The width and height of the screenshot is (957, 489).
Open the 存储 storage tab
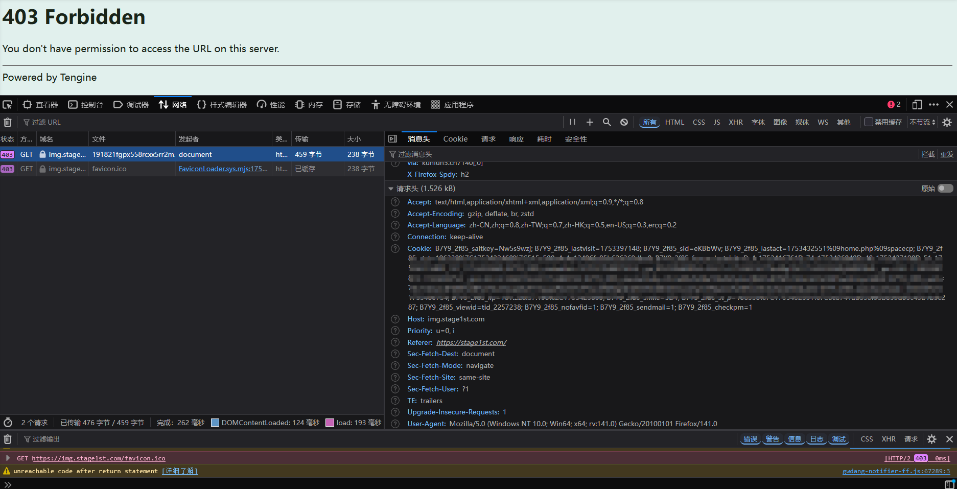(347, 105)
